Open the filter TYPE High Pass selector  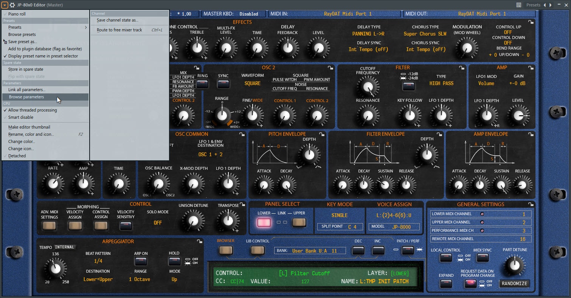click(x=441, y=83)
